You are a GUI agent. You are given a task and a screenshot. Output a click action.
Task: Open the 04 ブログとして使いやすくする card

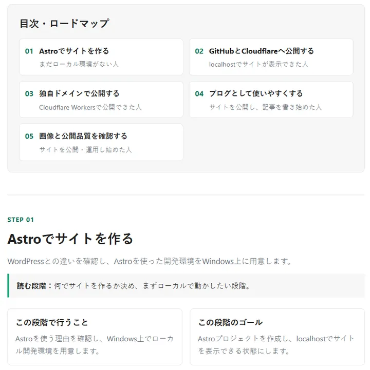point(271,100)
